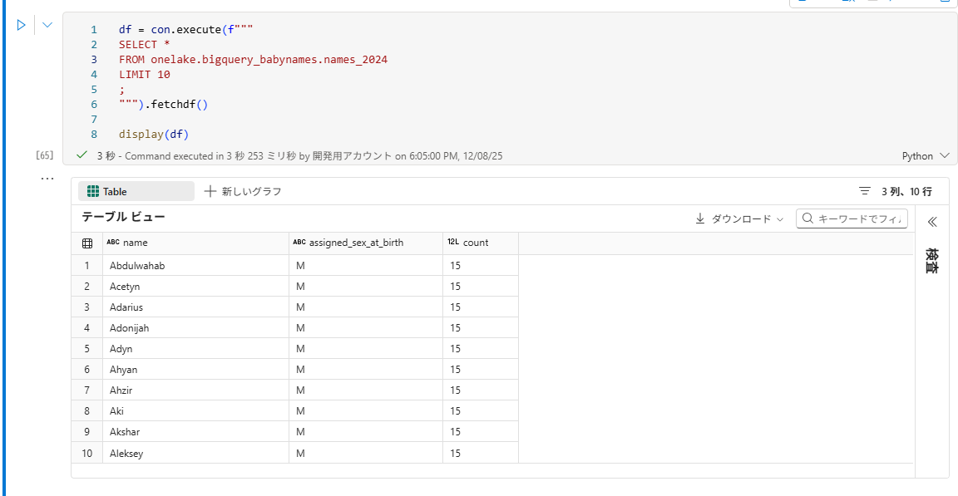Viewport: 958px width, 496px height.
Task: Run the cell with the play icon
Action: (x=21, y=25)
